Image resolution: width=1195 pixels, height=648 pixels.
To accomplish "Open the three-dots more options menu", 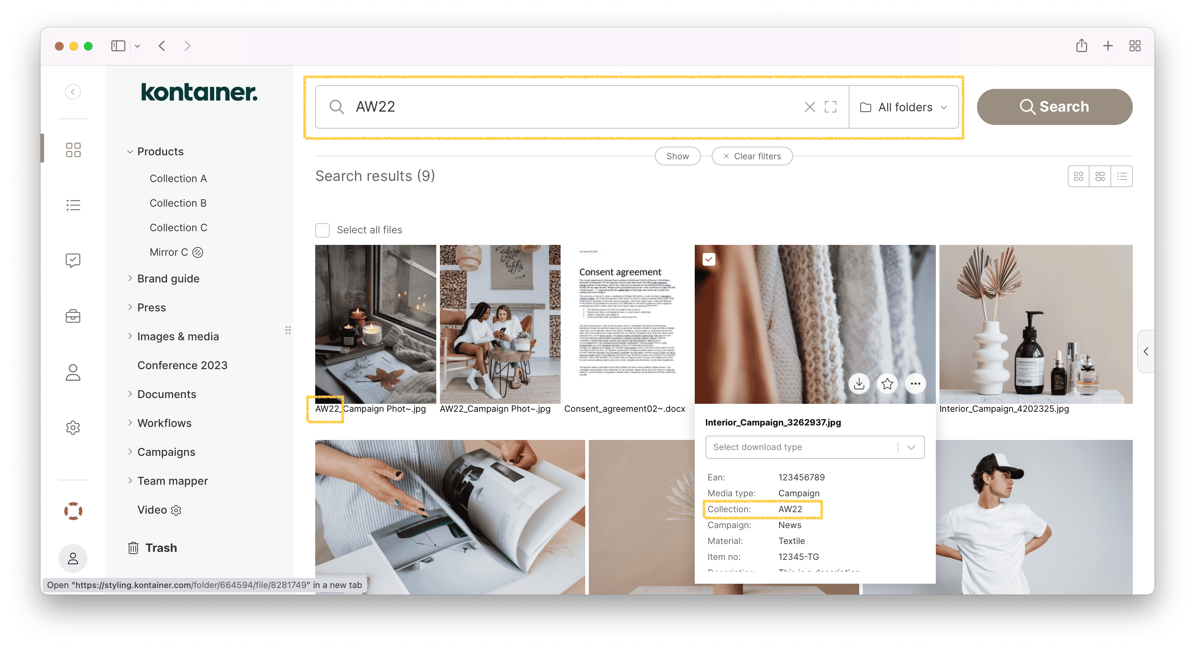I will point(915,384).
